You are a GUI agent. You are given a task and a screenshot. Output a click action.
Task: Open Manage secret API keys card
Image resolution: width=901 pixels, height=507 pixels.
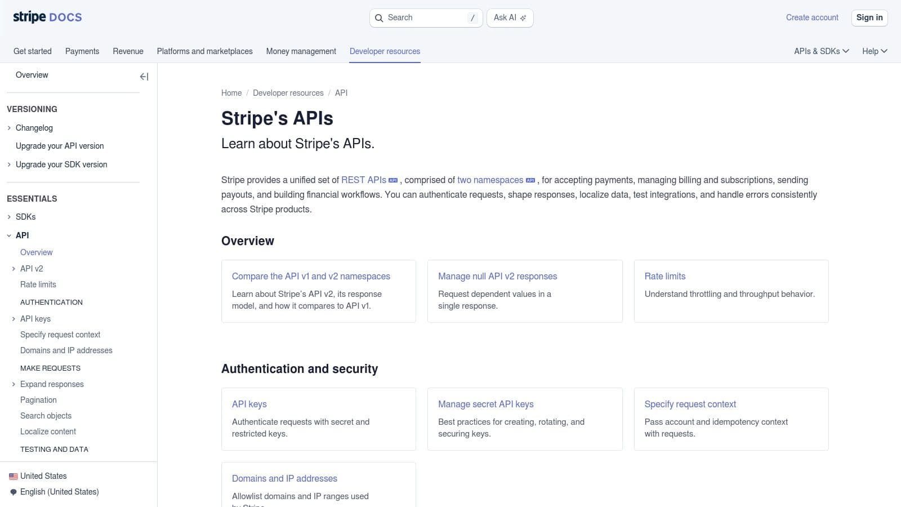[x=525, y=419]
